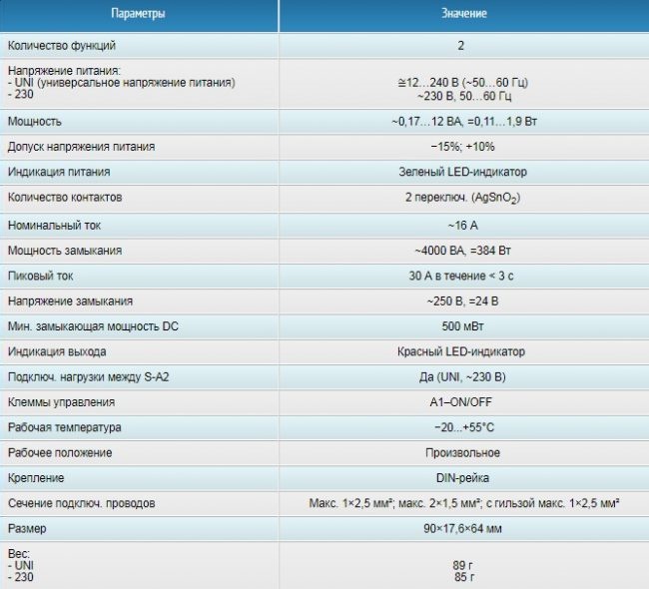
Task: Click the "Значение" column header
Action: (460, 14)
